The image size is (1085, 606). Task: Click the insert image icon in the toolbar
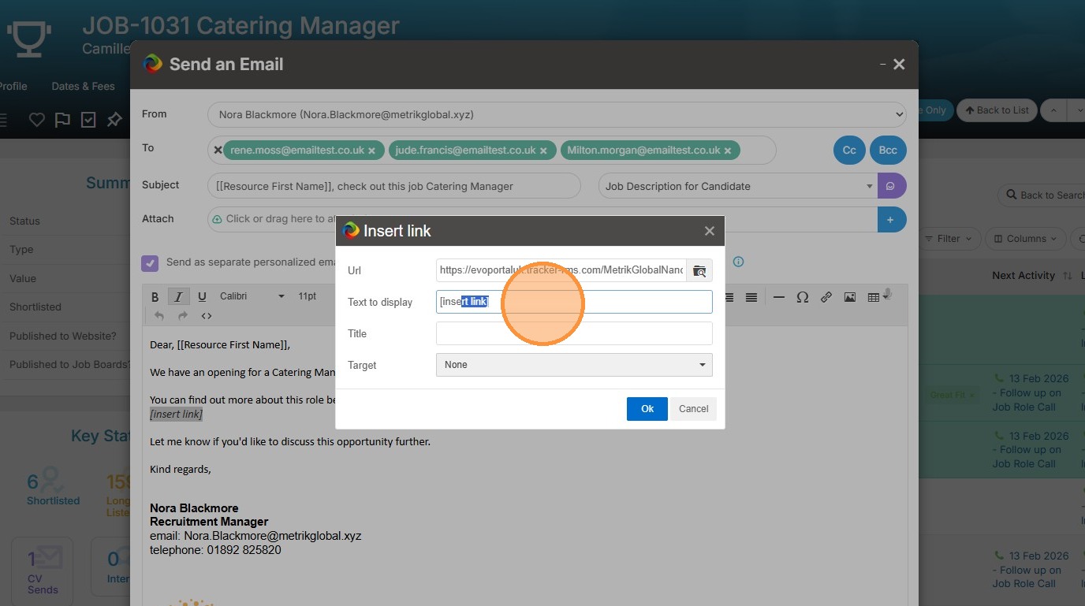(x=849, y=297)
